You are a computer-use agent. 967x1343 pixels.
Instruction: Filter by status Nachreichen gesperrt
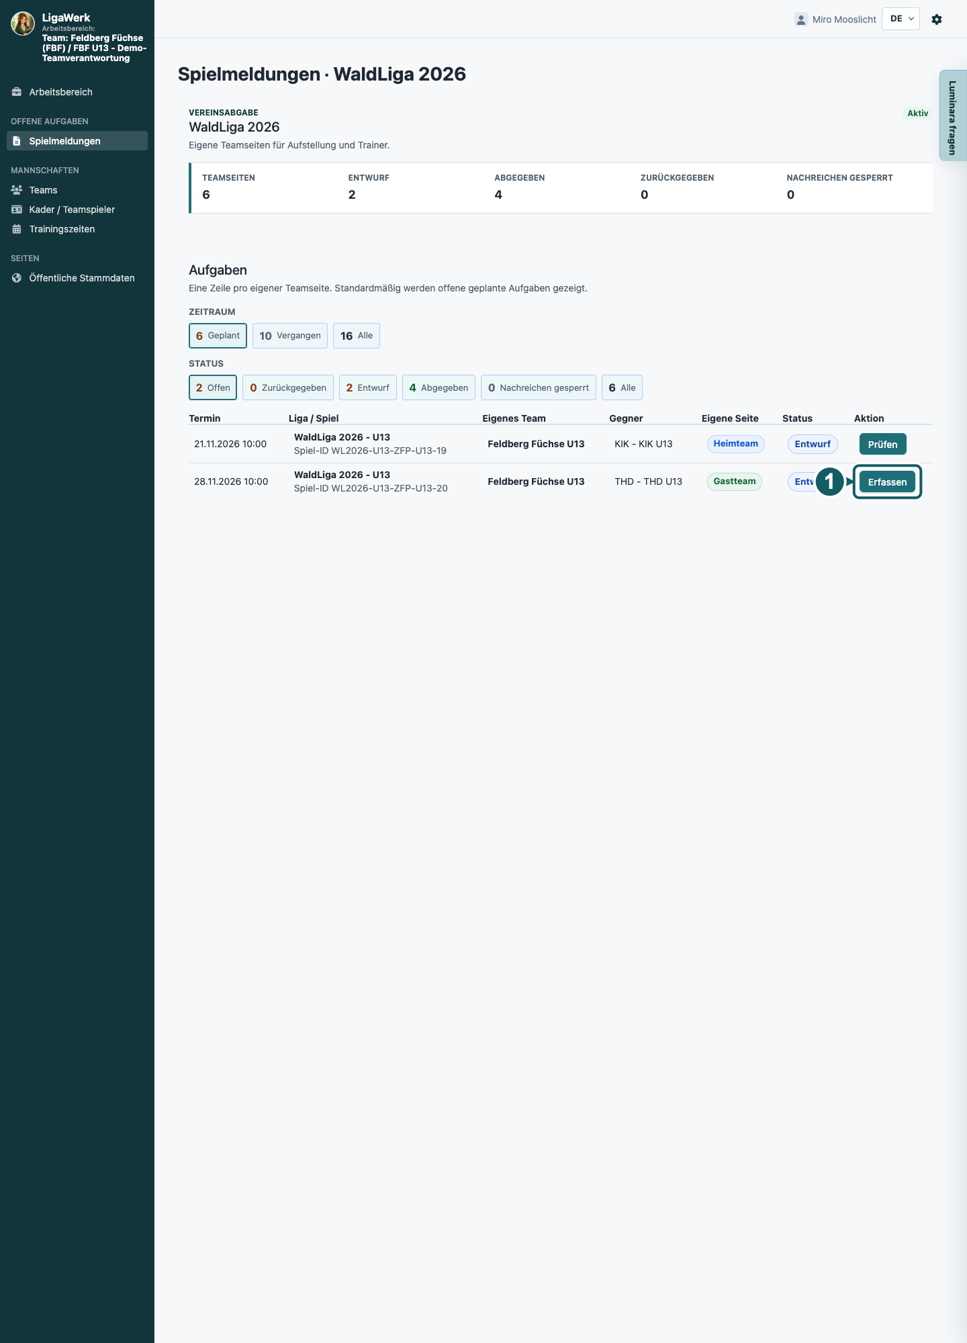[539, 387]
